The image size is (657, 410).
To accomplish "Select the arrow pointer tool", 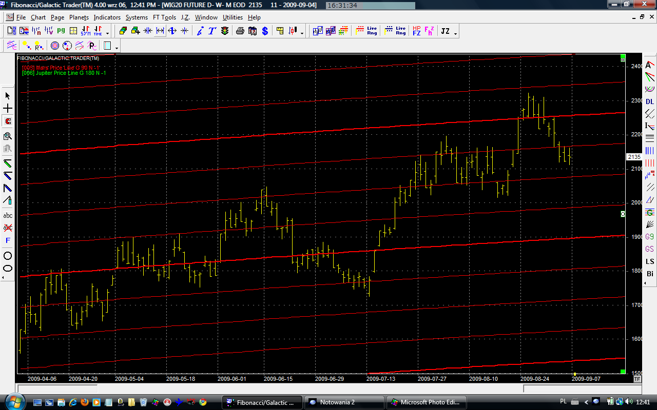I will click(x=8, y=96).
